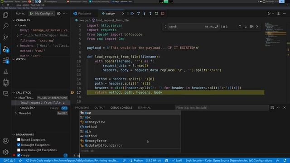Toggle find in selection
290x163 pixels.
coord(251,27)
